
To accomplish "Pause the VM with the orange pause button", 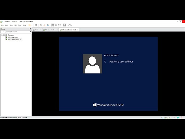I will click(29, 25).
